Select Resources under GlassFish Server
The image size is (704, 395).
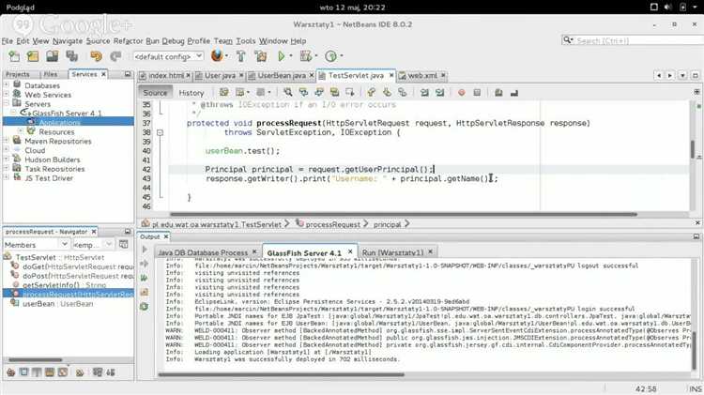(57, 131)
